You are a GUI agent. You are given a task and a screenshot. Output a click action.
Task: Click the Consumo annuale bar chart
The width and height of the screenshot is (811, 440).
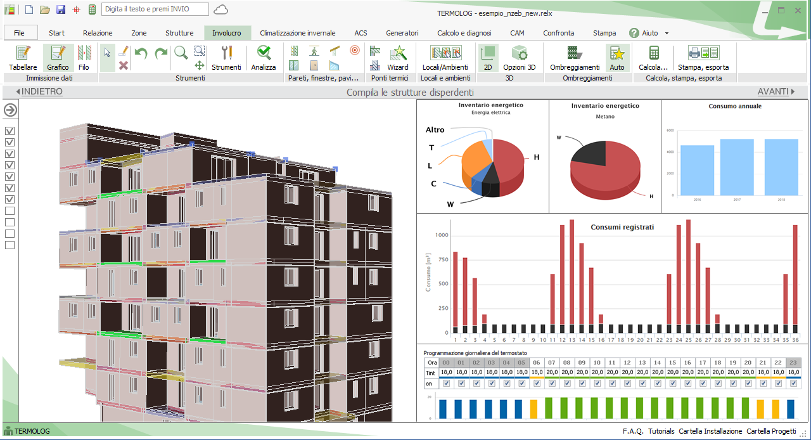click(735, 156)
